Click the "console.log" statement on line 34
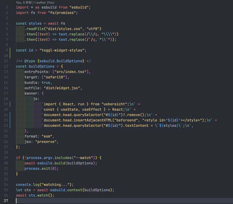Viewport: 233px width, 204px height. point(27,184)
